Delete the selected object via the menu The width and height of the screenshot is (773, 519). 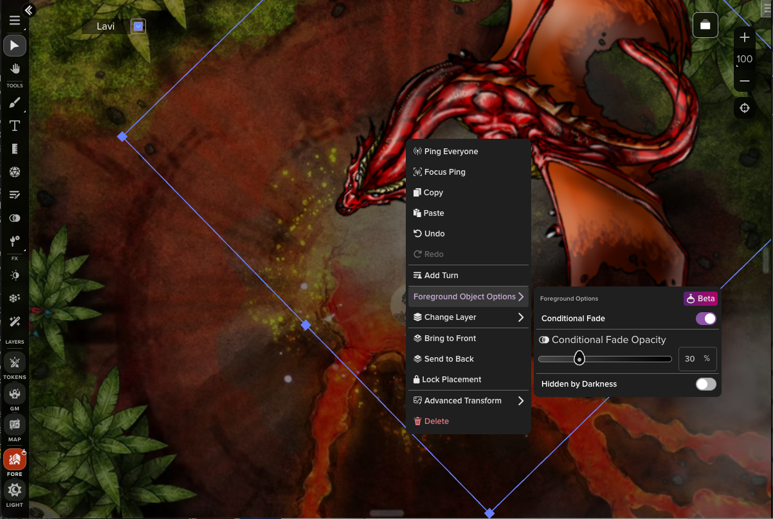(x=468, y=421)
